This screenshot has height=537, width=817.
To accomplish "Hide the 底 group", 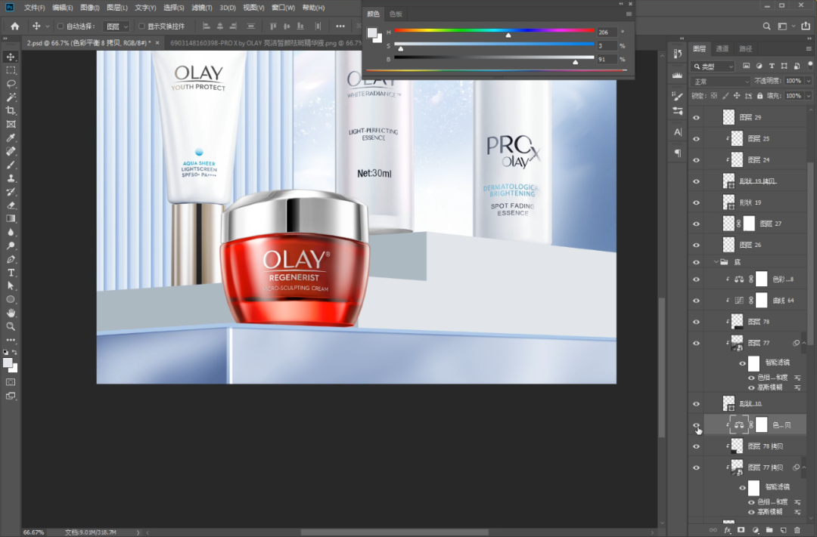I will pyautogui.click(x=696, y=262).
